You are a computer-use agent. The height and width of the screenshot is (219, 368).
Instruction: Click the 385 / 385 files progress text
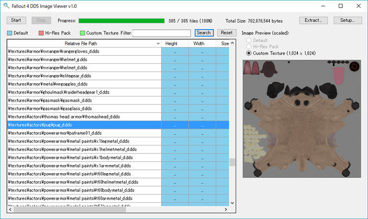click(191, 21)
